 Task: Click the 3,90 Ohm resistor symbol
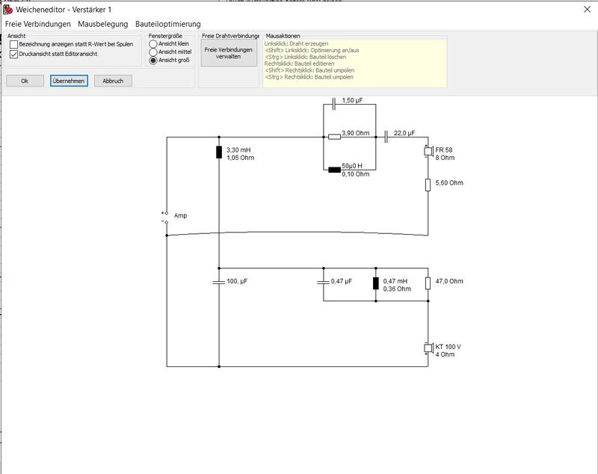334,137
